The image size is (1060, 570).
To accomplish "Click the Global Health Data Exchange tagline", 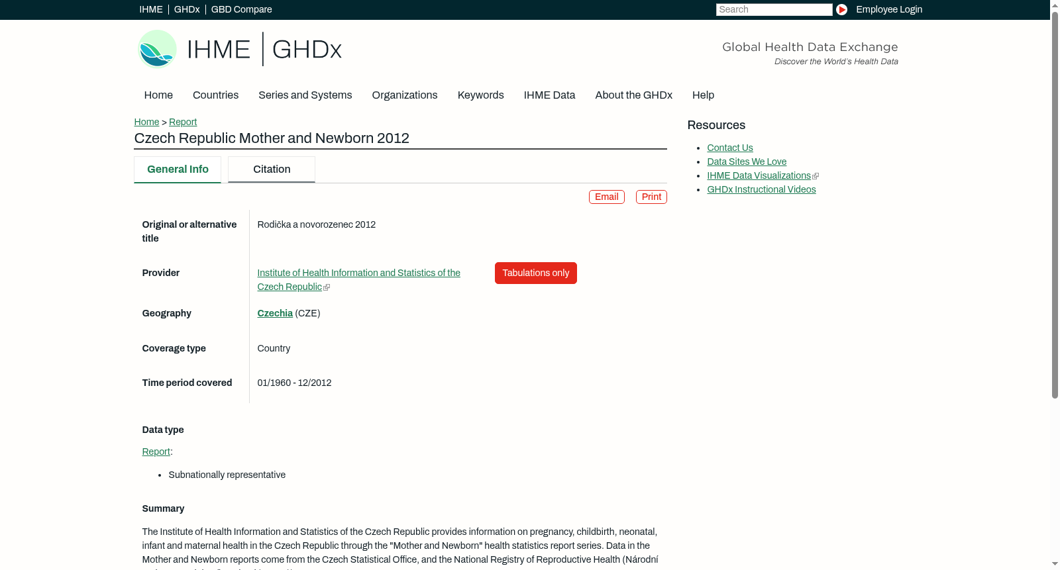I will point(810,47).
